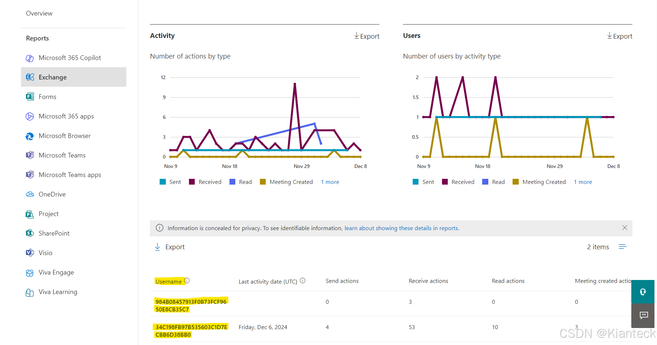Click the download arrow for table Export

pyautogui.click(x=157, y=247)
